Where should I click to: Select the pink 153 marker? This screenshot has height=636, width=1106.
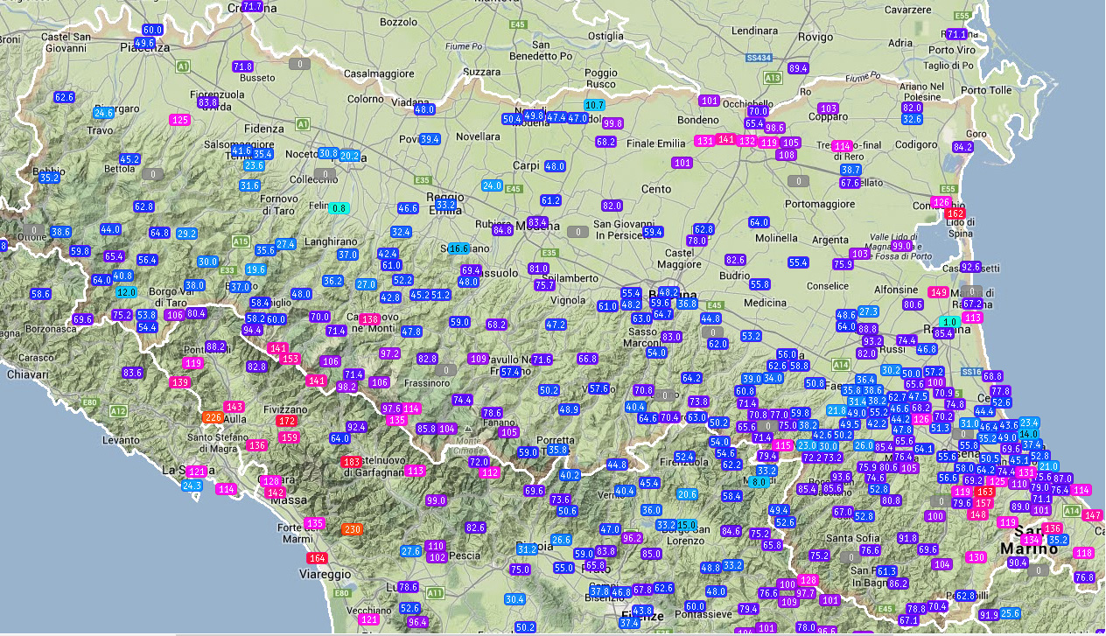(x=291, y=359)
